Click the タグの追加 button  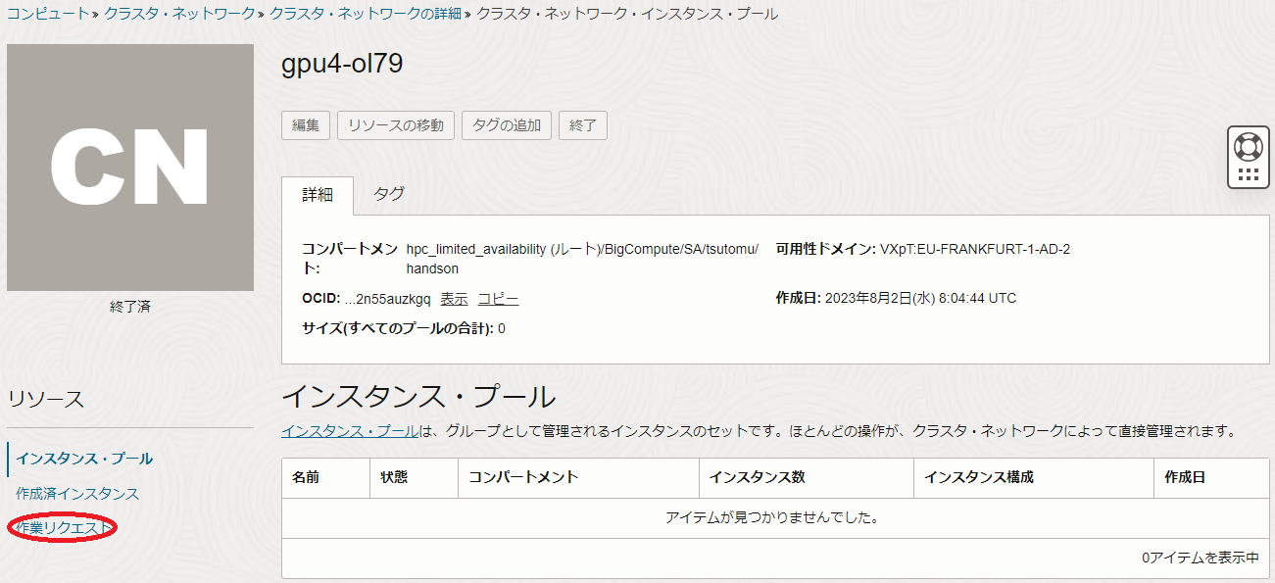tap(506, 125)
